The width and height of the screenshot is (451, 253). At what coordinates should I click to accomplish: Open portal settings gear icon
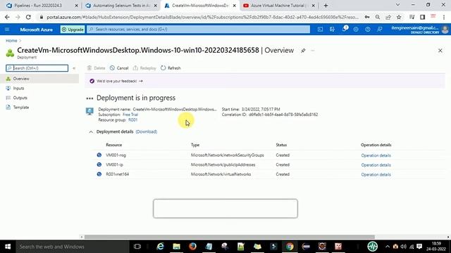(x=356, y=30)
